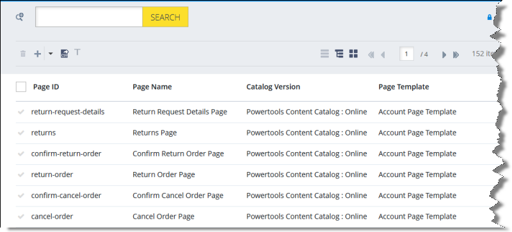
Task: Open the dropdown arrow beside the plus
Action: (x=51, y=54)
